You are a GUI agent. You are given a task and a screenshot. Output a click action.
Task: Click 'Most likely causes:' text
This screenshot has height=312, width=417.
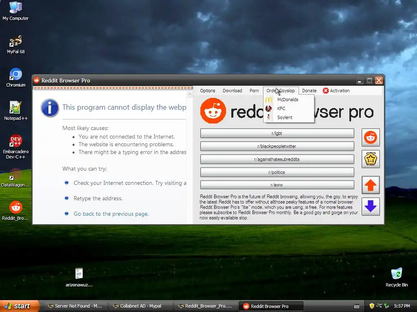click(x=86, y=128)
